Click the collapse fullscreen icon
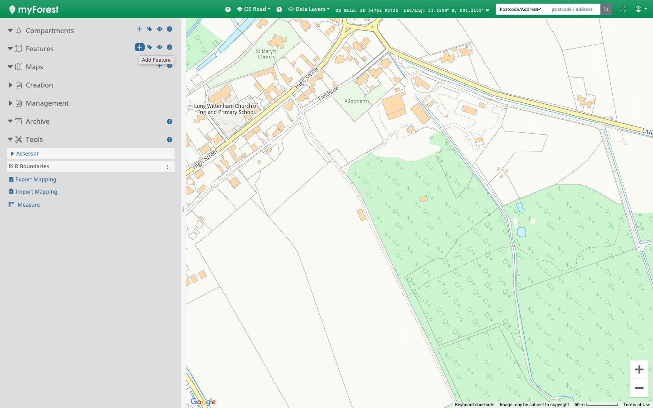The width and height of the screenshot is (653, 408). click(623, 9)
